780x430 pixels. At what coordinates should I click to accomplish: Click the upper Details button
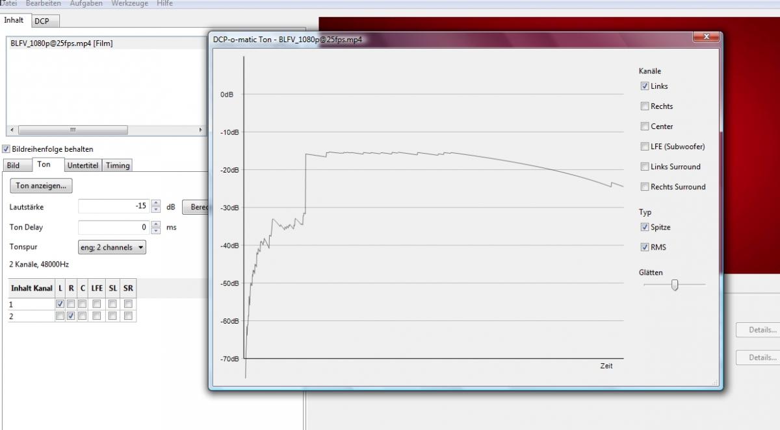(759, 330)
